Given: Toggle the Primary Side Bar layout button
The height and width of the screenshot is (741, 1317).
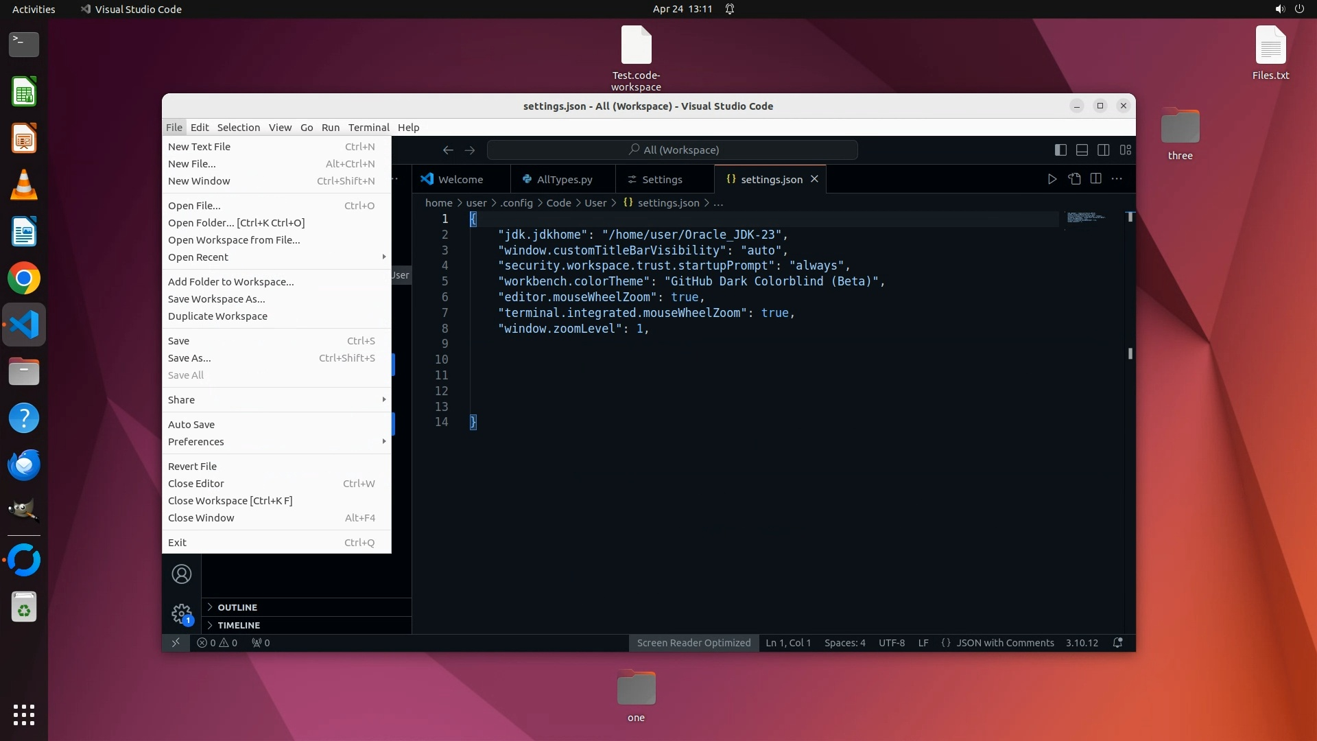Looking at the screenshot, I should tap(1060, 150).
